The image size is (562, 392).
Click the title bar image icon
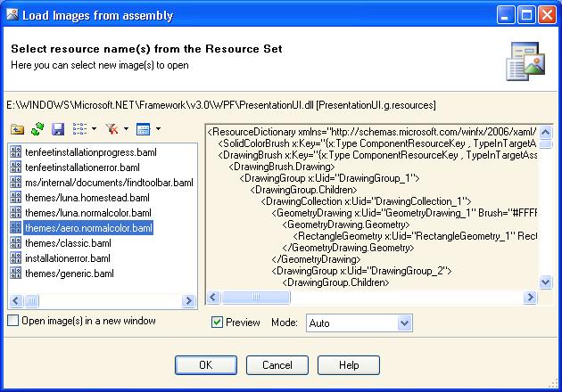pyautogui.click(x=12, y=14)
